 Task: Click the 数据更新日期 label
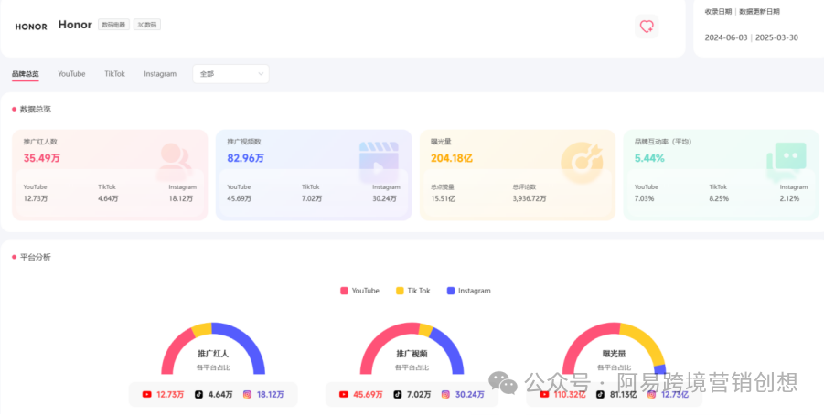pos(759,12)
